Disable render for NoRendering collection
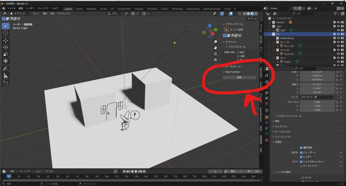 pos(342,38)
